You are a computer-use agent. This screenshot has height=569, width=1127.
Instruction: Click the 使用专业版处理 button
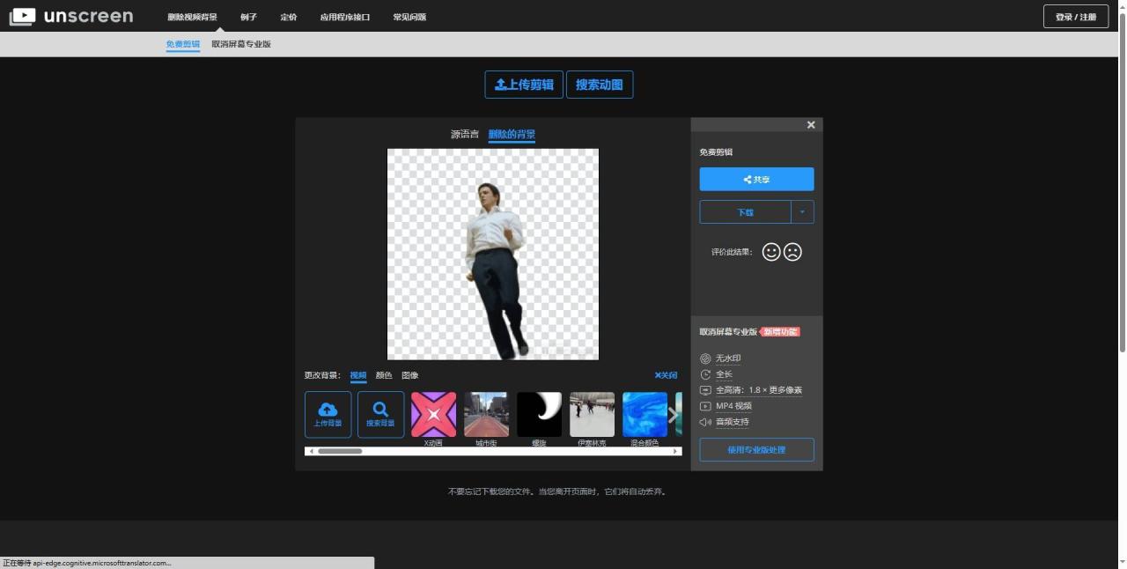click(x=756, y=450)
